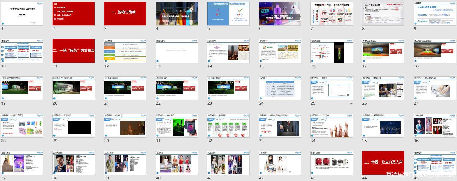
Task: Choose slide 4 colorful clothes photo thumbnail
Action: tap(177, 14)
